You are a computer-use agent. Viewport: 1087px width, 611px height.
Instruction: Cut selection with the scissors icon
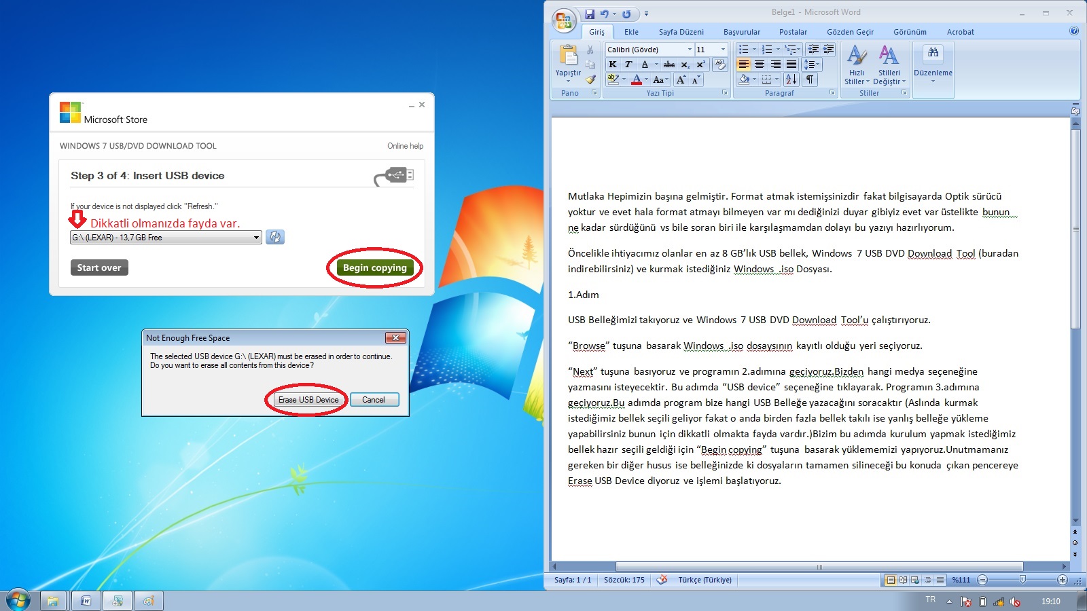(x=590, y=50)
